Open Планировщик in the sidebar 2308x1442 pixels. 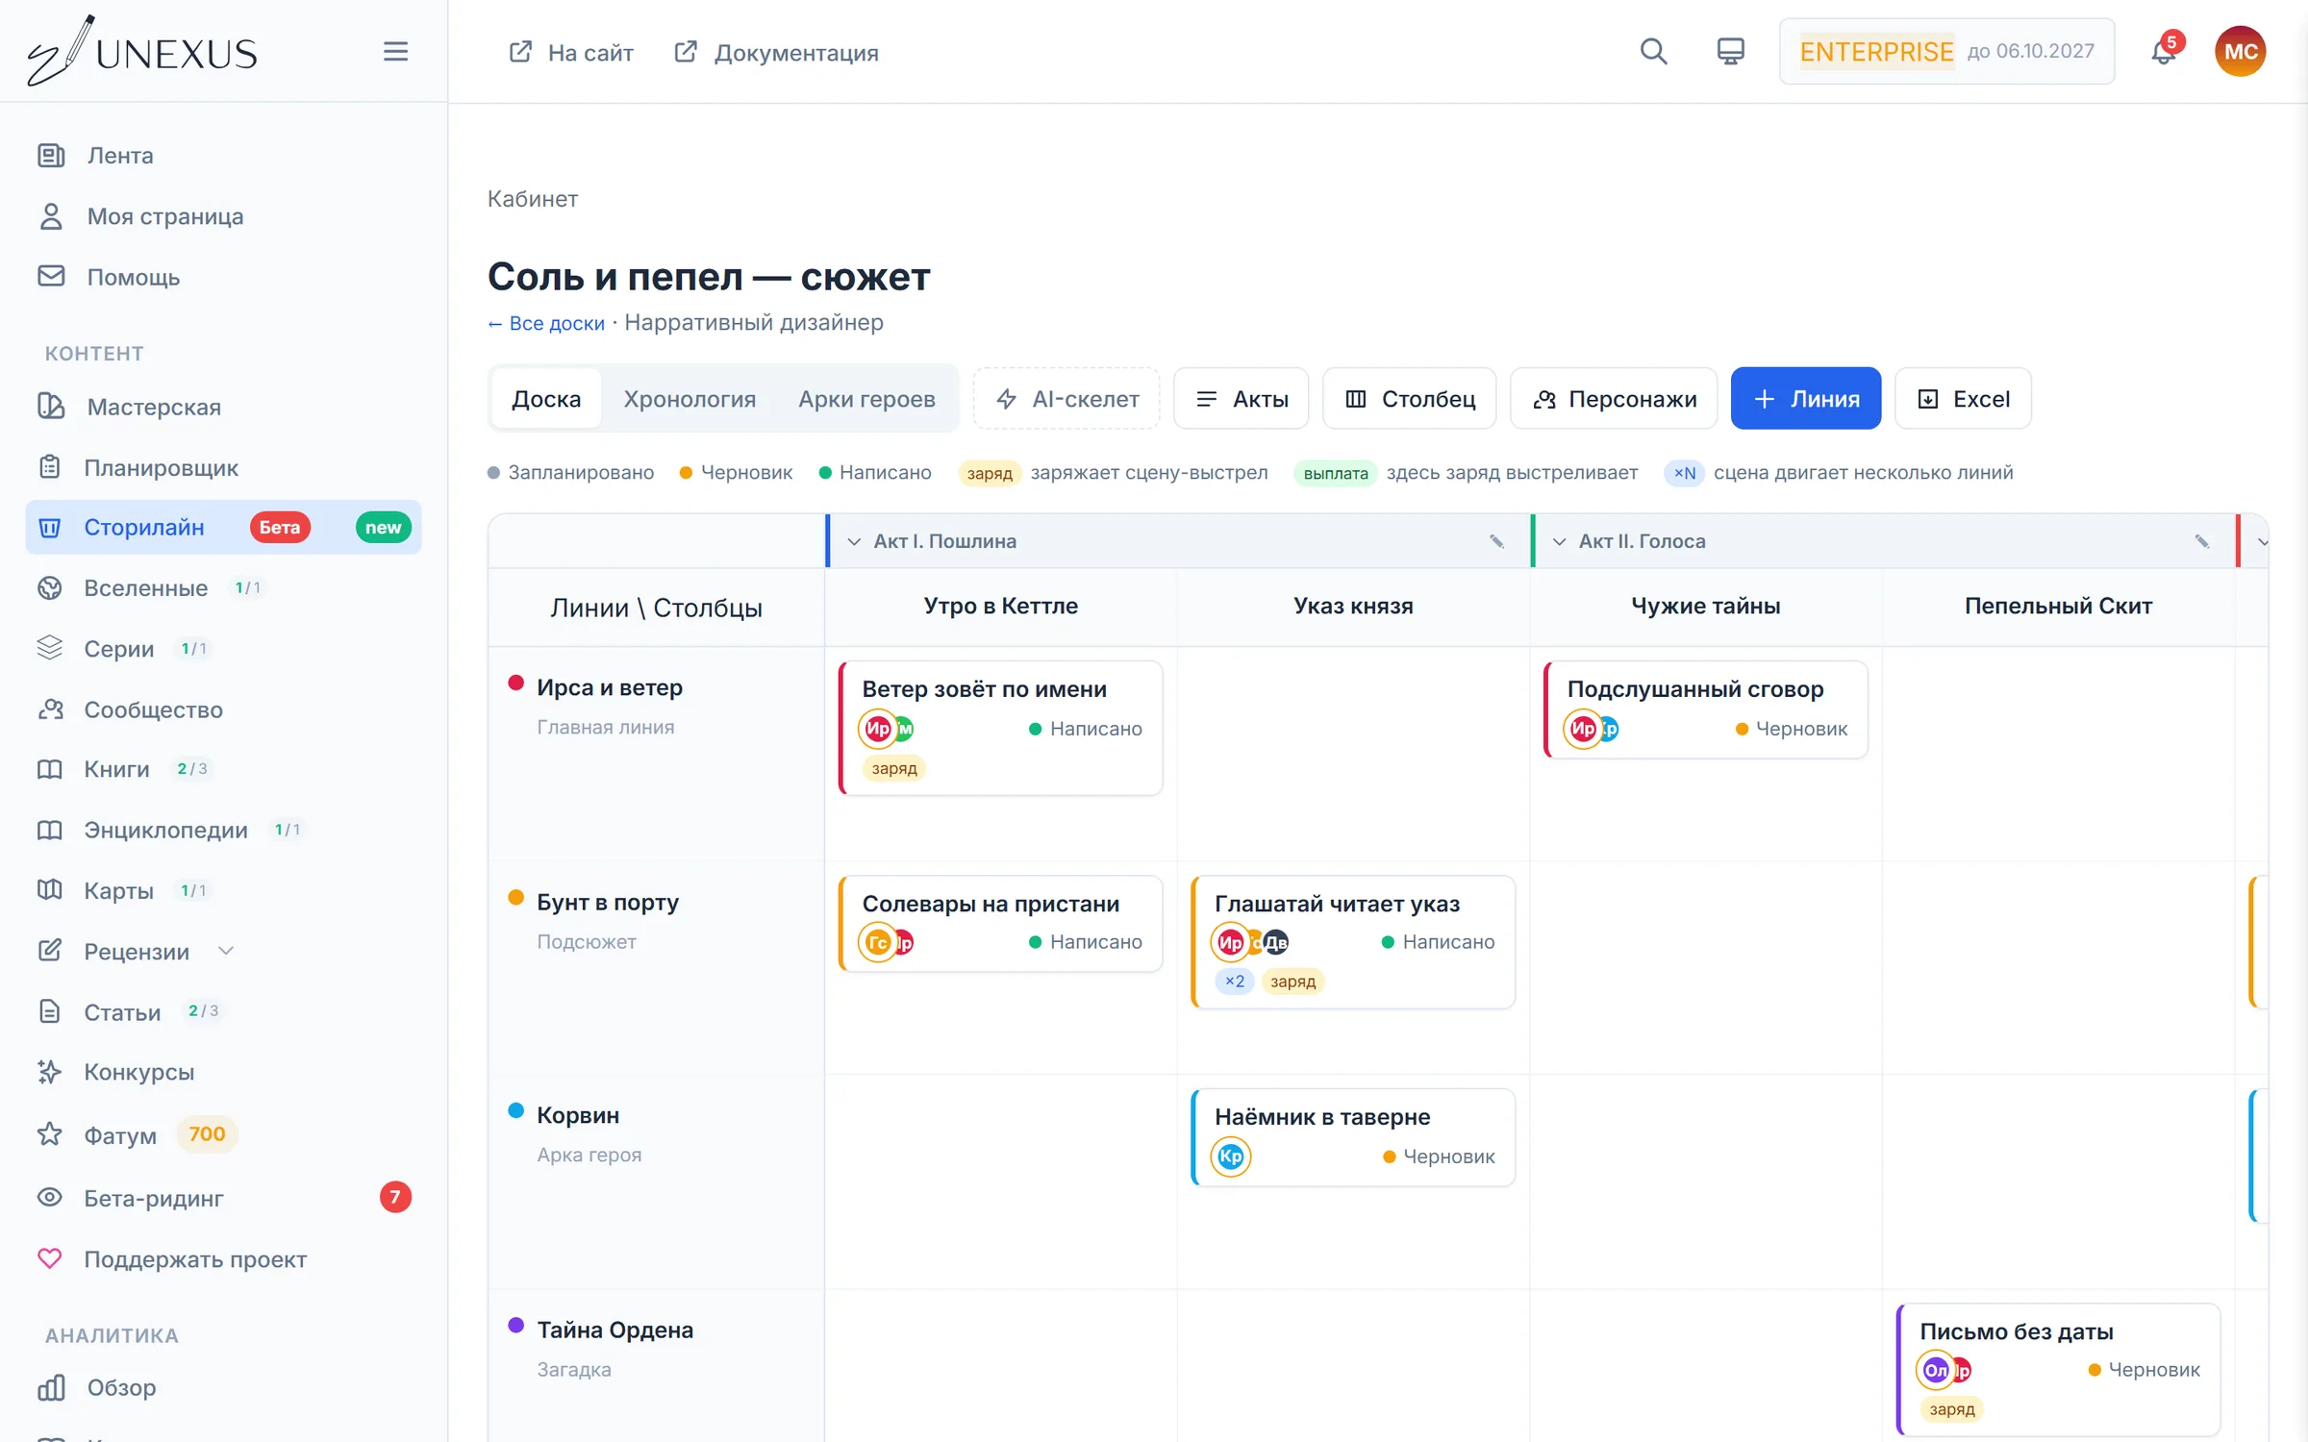pos(161,467)
